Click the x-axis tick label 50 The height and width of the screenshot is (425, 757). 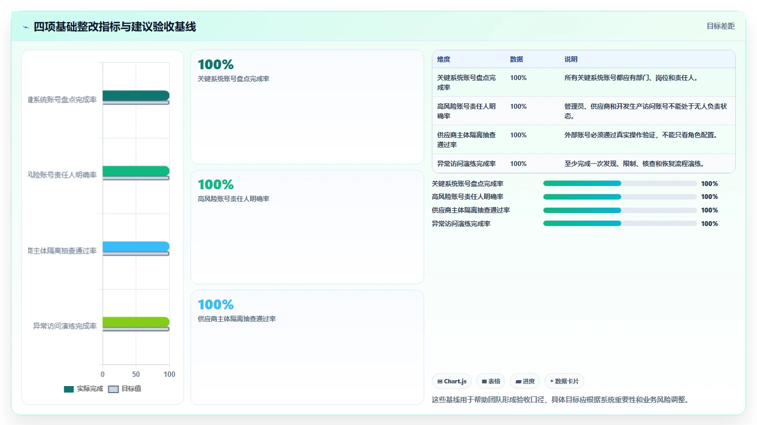136,374
